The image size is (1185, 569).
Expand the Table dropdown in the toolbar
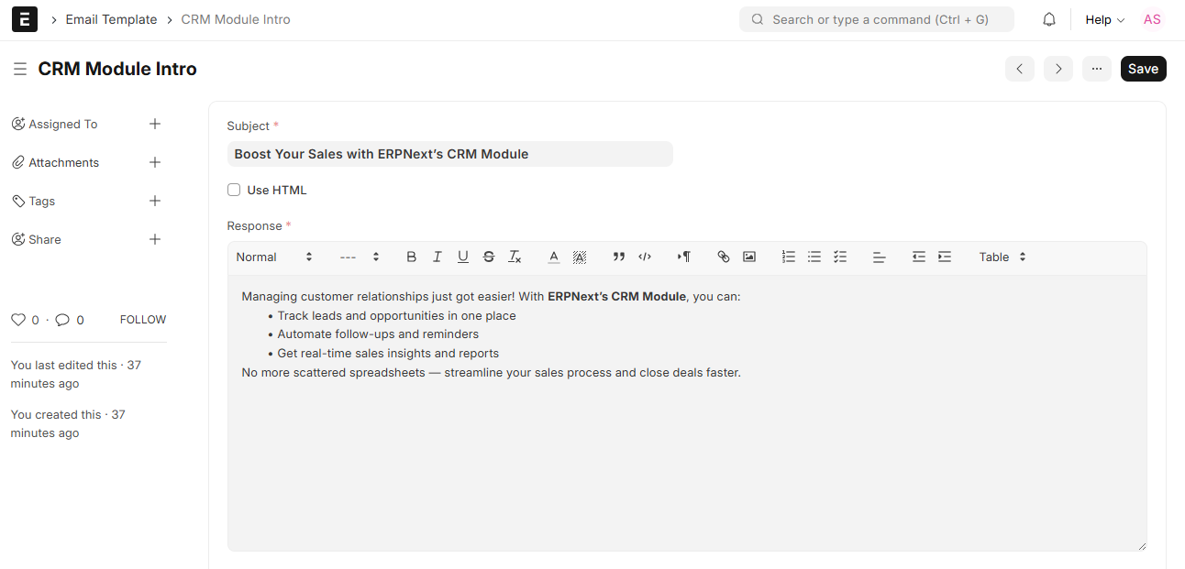pos(1002,257)
